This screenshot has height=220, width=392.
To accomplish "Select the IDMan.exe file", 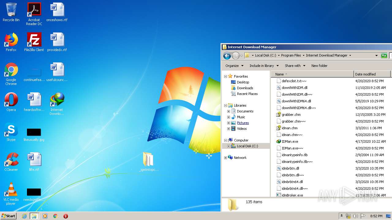I will pos(290,141).
